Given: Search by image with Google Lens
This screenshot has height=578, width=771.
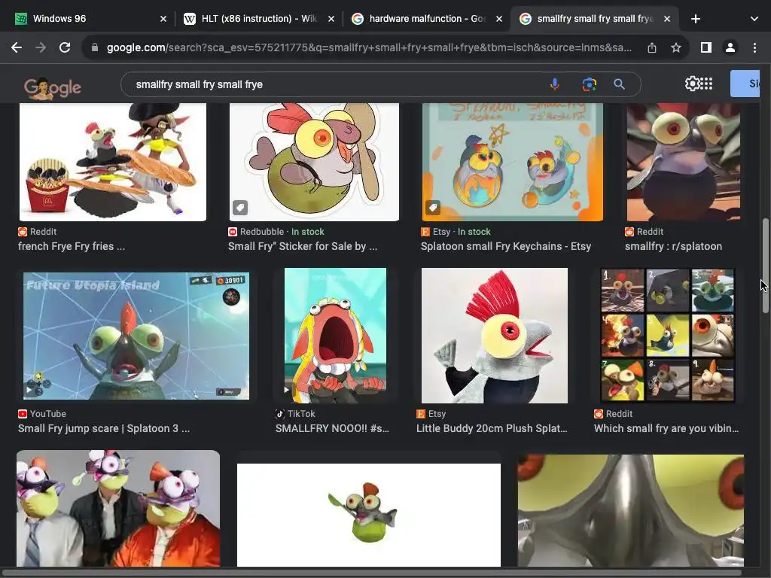Looking at the screenshot, I should tap(589, 84).
